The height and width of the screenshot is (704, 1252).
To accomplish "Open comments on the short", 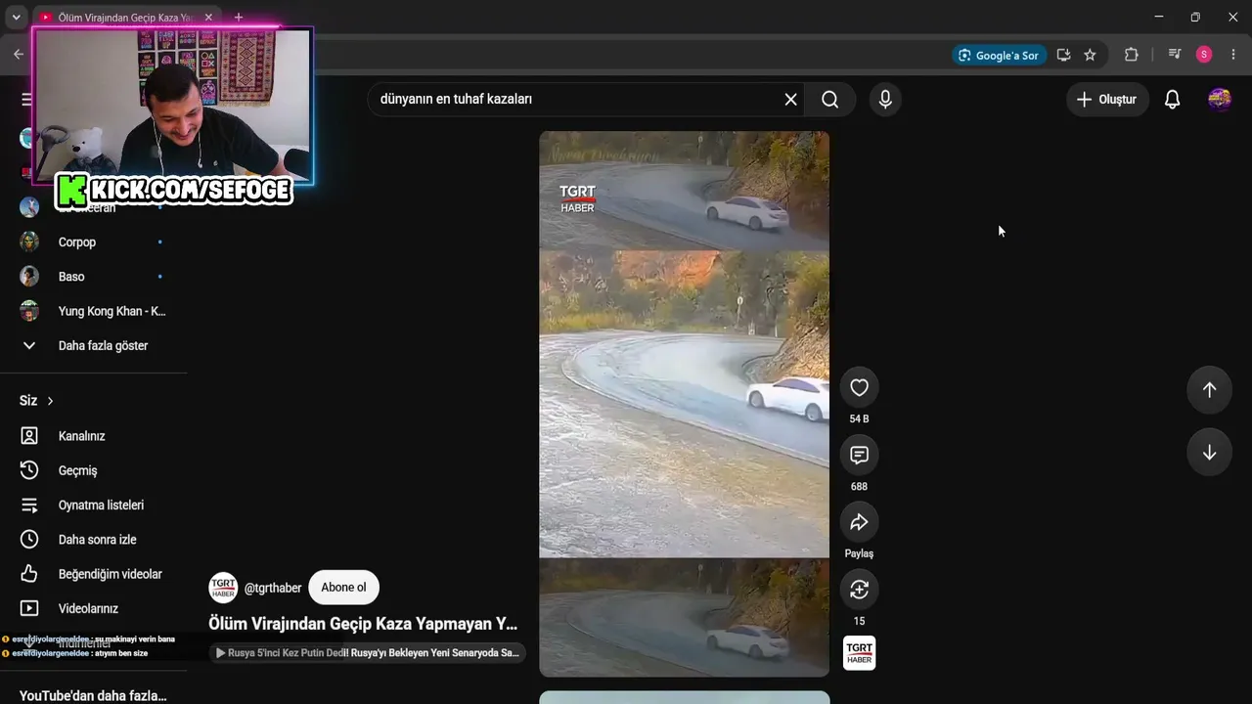I will point(859,456).
